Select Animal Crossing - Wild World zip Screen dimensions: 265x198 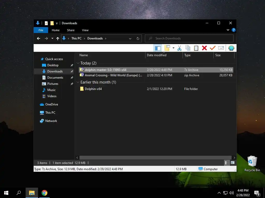(x=156, y=75)
